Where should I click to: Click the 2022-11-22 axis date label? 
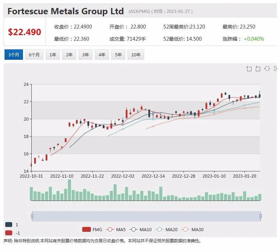(x=92, y=176)
